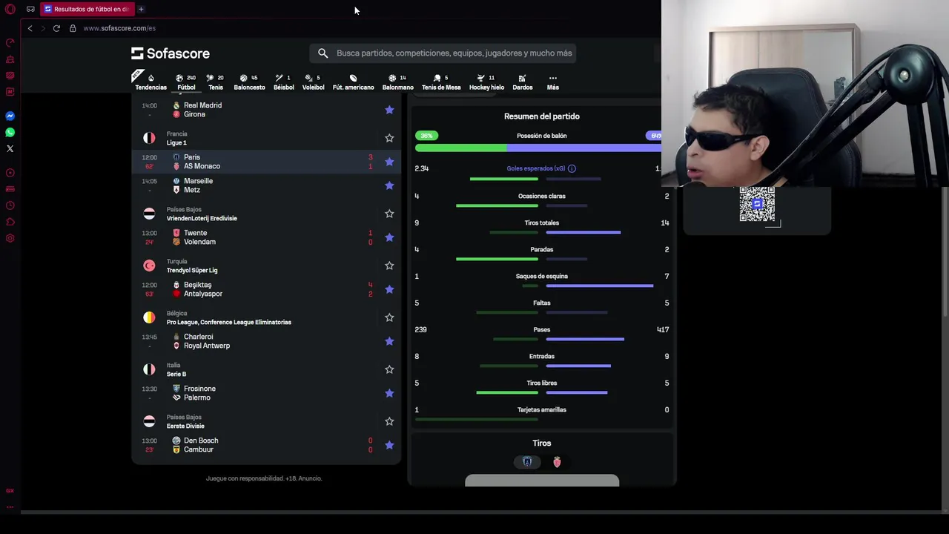Open the Belgium flag league icon
Image resolution: width=949 pixels, height=534 pixels.
(x=149, y=317)
